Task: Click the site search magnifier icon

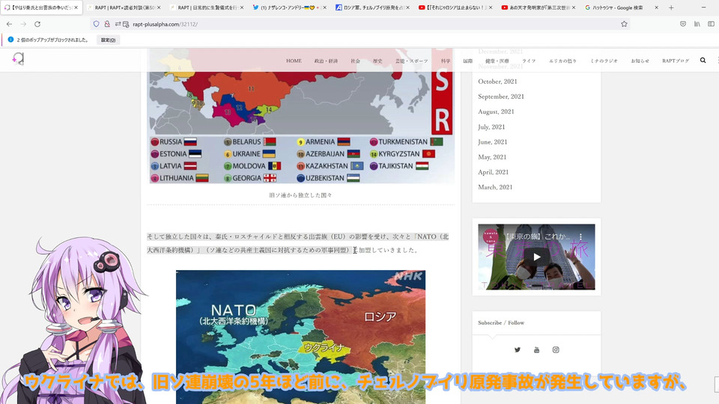Action: pyautogui.click(x=703, y=60)
